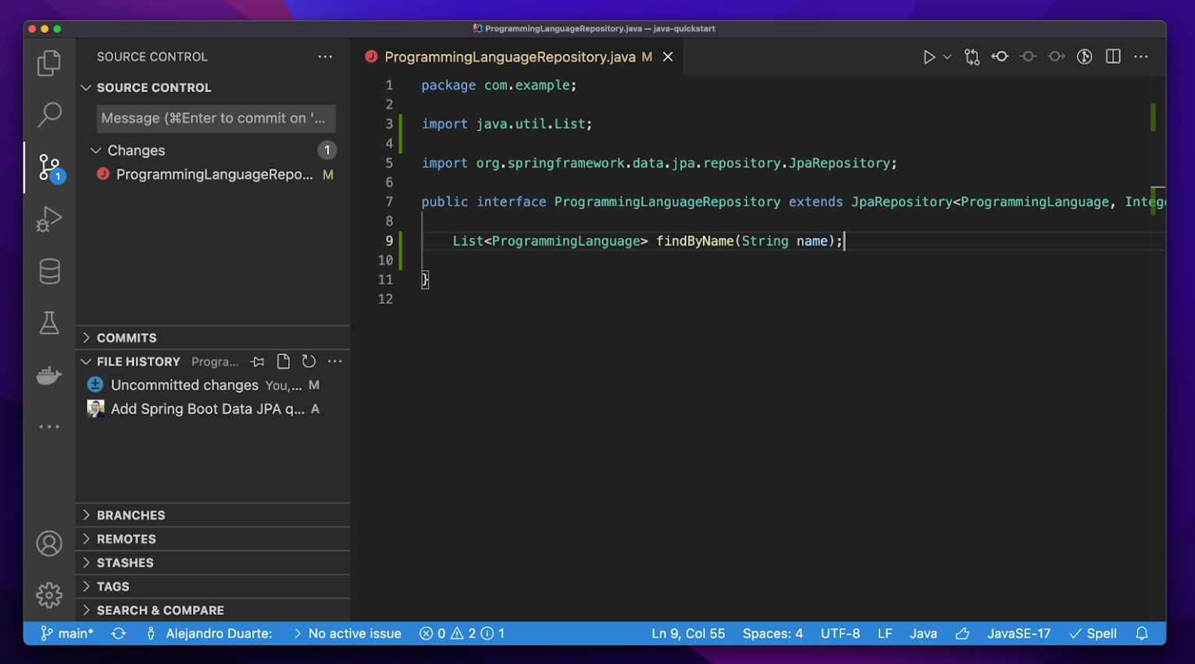The image size is (1195, 664).
Task: Click the main branch in status bar
Action: tap(67, 634)
